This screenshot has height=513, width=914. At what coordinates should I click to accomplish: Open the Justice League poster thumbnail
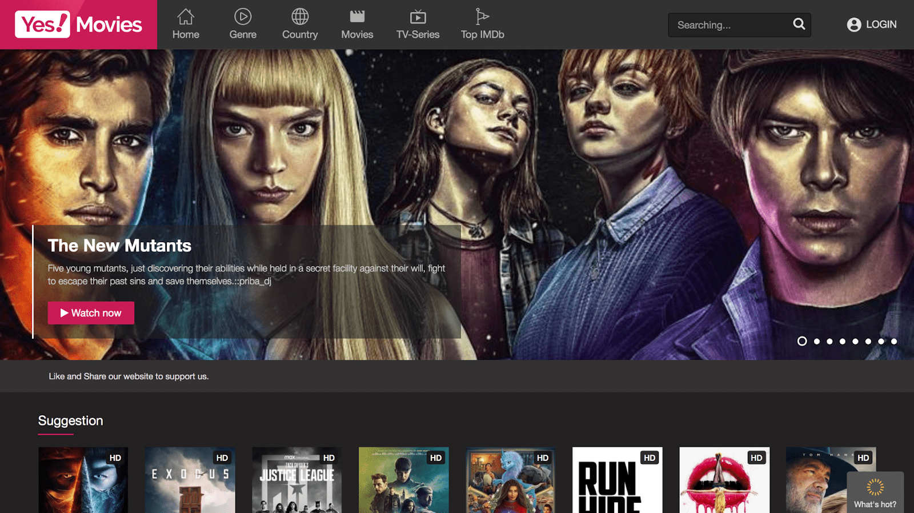296,480
